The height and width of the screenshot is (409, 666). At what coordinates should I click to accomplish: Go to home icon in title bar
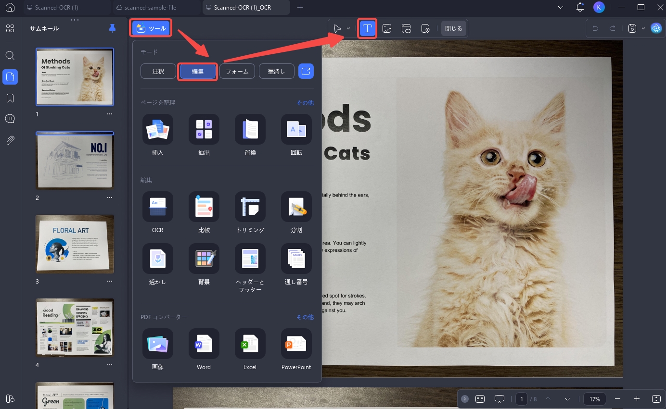pyautogui.click(x=10, y=8)
